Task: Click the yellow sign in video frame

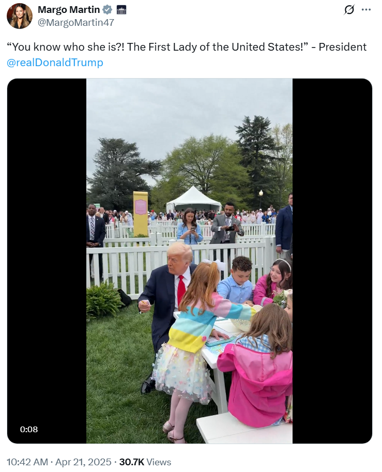Action: 141,214
